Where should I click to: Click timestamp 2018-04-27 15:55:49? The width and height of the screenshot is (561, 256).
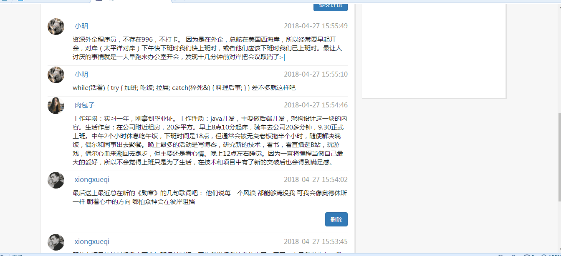click(x=316, y=26)
